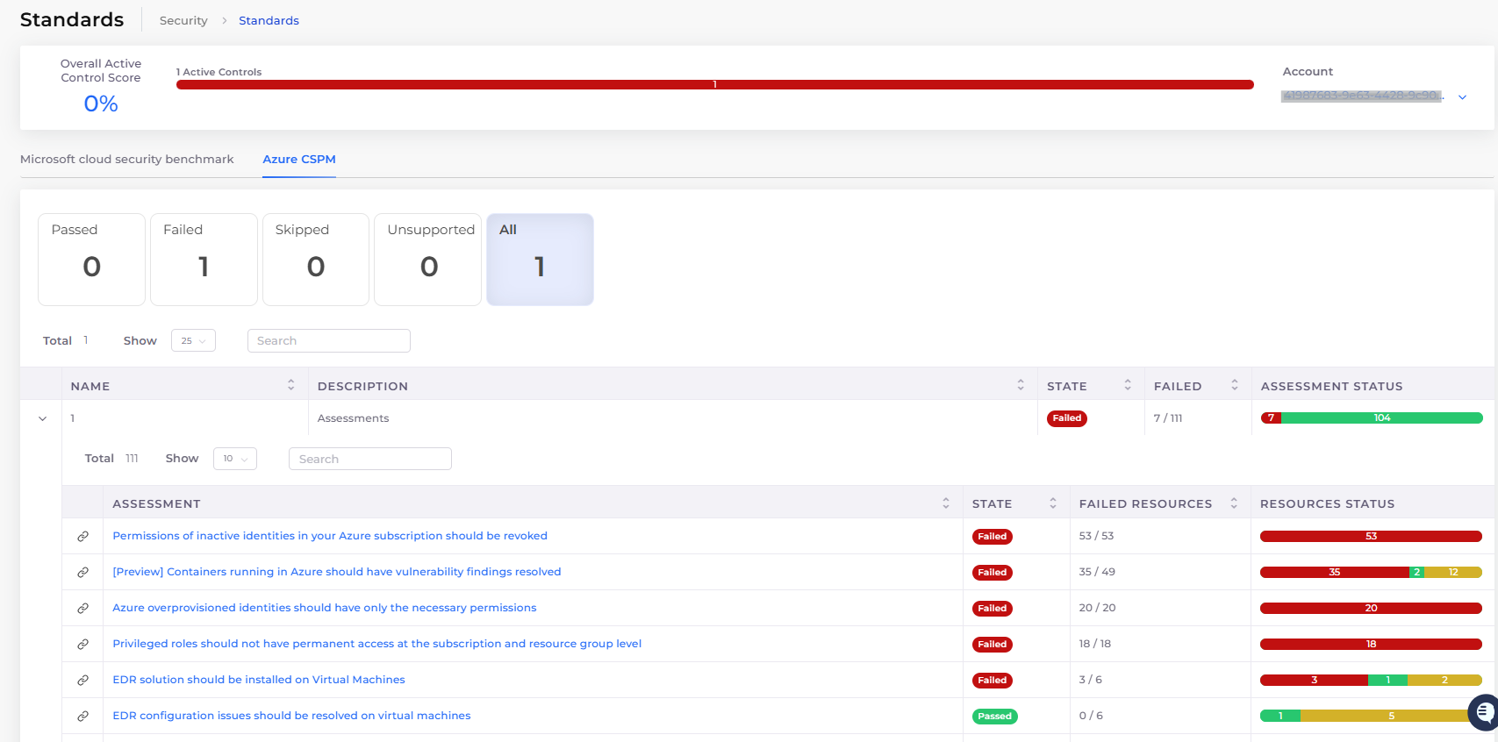Filter controls by the Failed card
This screenshot has height=742, width=1498.
click(204, 260)
